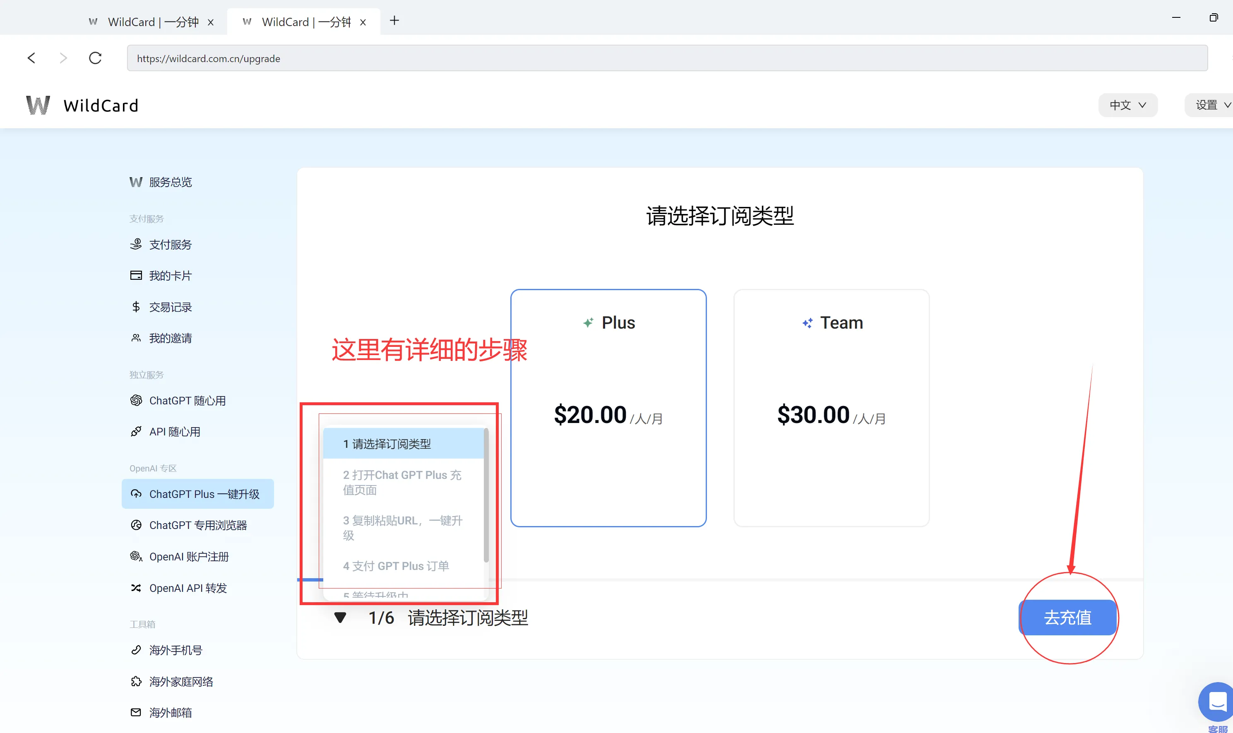Viewport: 1233px width, 733px height.
Task: Click the 交易记录 dollar icon
Action: click(x=136, y=307)
